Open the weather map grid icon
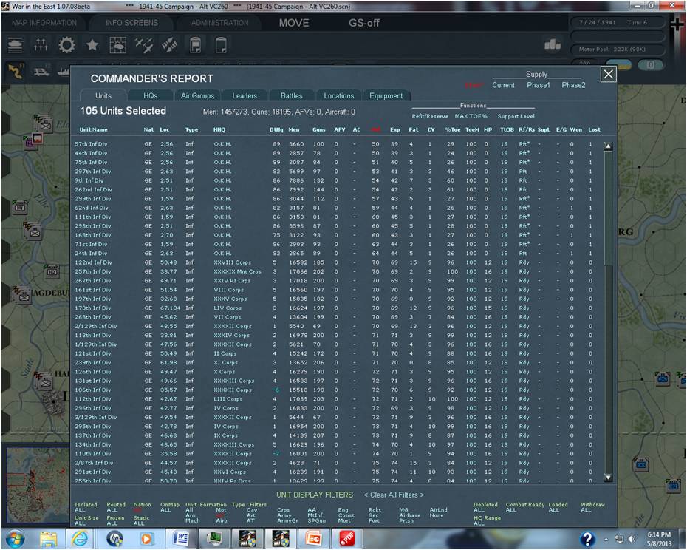The height and width of the screenshot is (550, 687). (x=118, y=45)
